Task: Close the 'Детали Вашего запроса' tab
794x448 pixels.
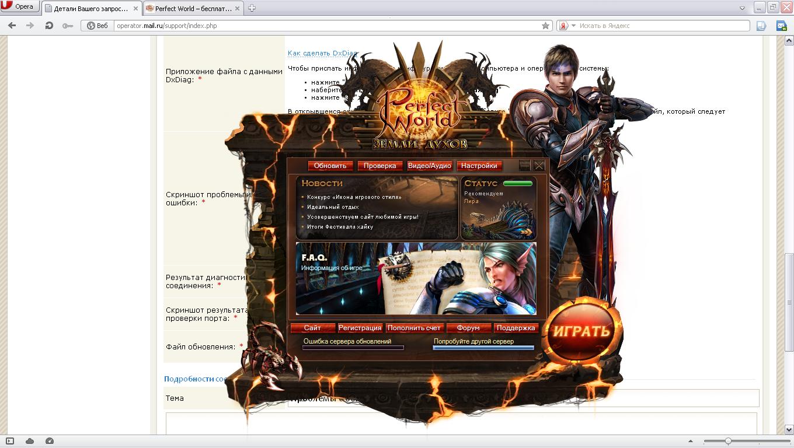Action: click(x=134, y=8)
